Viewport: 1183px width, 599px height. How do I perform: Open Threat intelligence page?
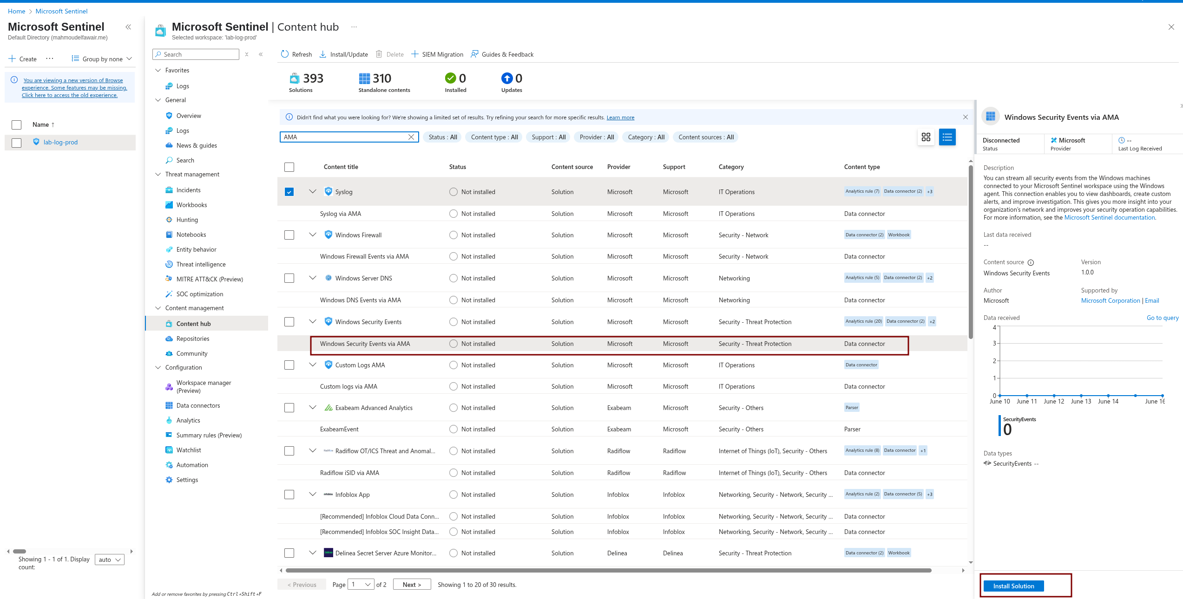click(201, 264)
